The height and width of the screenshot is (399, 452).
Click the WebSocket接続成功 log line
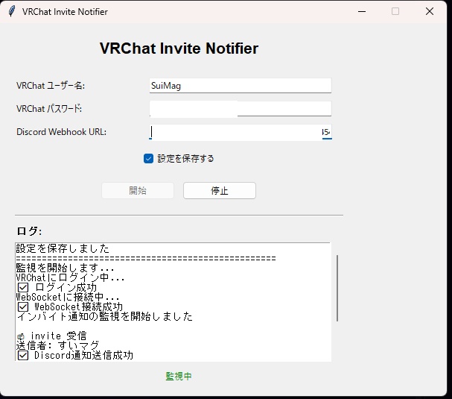point(70,307)
